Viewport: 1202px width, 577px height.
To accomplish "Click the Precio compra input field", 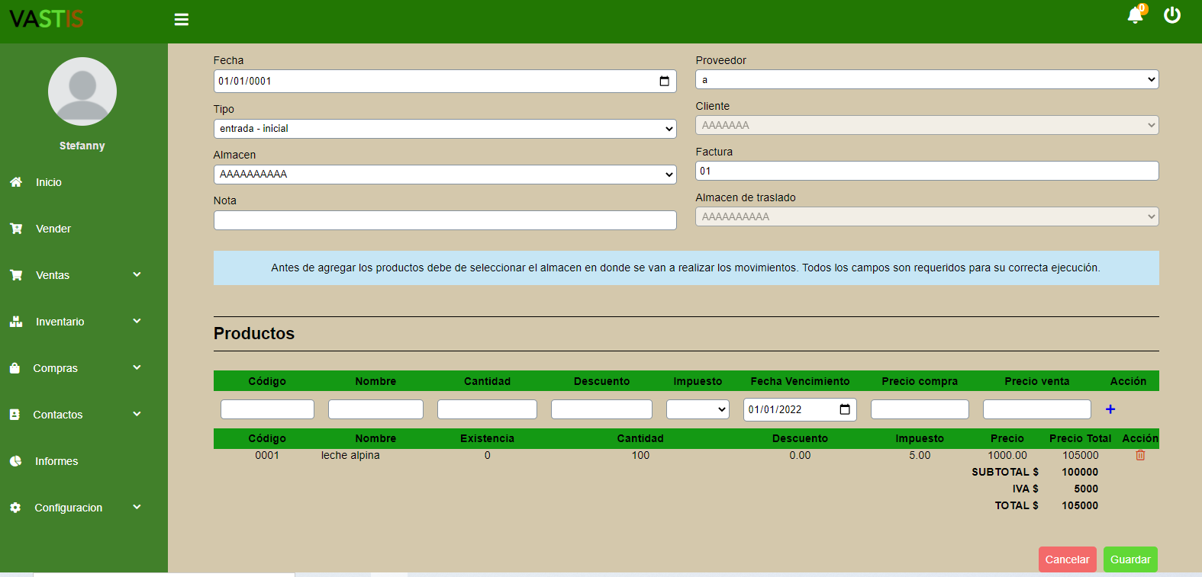I will [920, 409].
